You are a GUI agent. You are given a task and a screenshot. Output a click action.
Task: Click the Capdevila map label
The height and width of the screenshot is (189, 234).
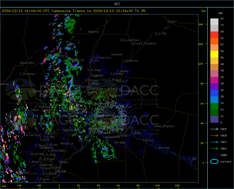click(x=77, y=60)
